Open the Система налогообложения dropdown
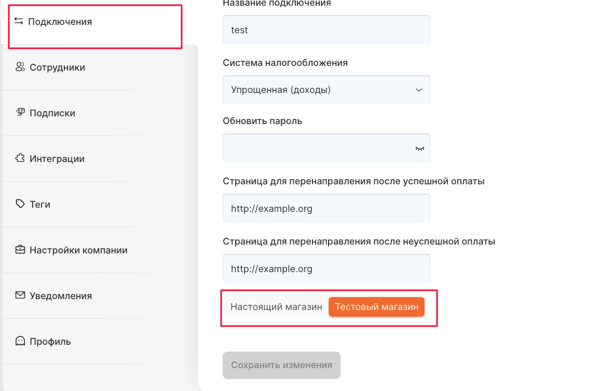612x391 pixels. (x=326, y=90)
